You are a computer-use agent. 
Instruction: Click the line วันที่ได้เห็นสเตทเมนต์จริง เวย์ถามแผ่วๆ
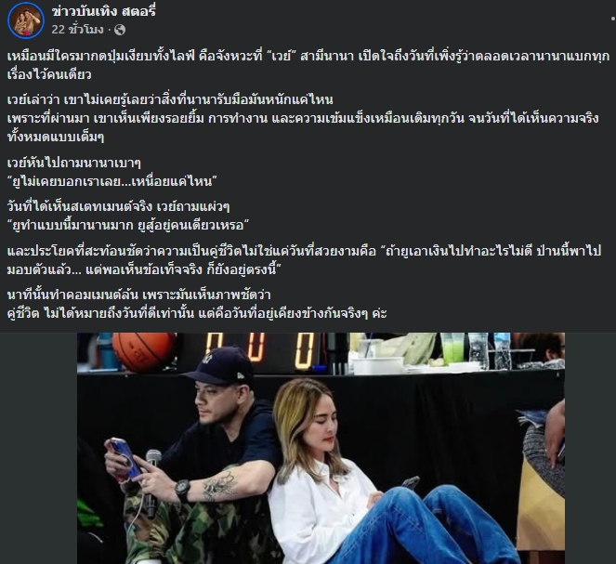pyautogui.click(x=118, y=206)
